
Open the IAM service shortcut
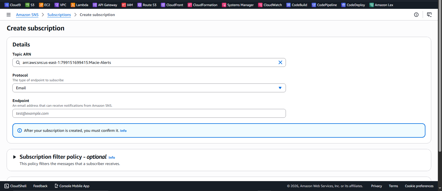click(127, 5)
